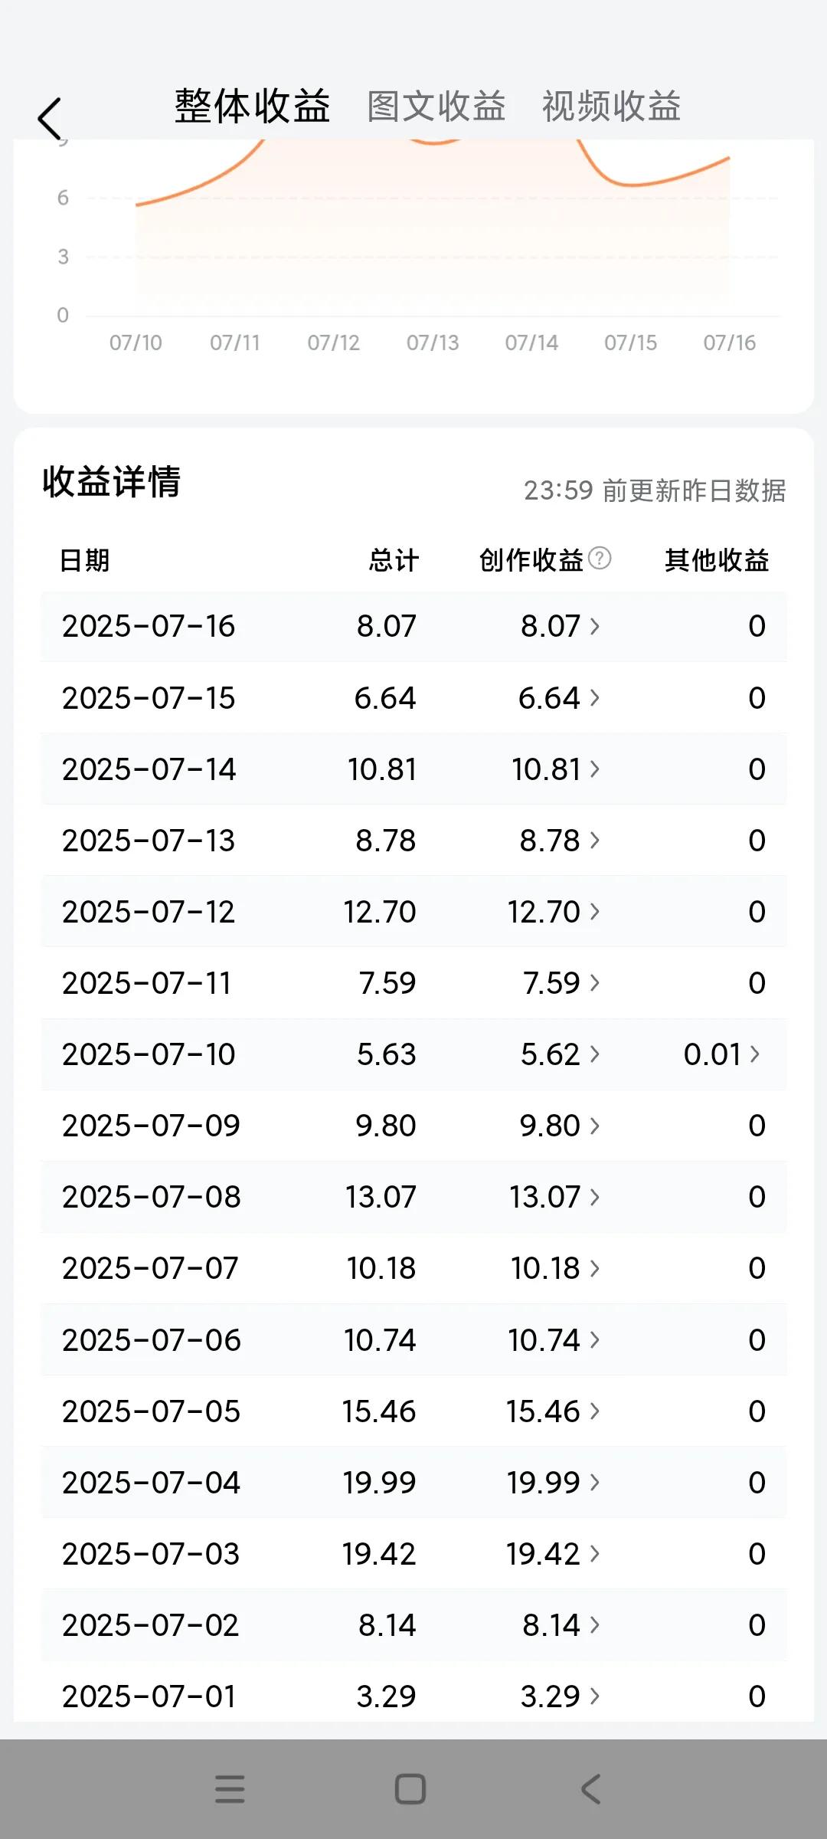
Task: Open 创作收益 details for 2025-07-01 arrow
Action: pos(594,1696)
